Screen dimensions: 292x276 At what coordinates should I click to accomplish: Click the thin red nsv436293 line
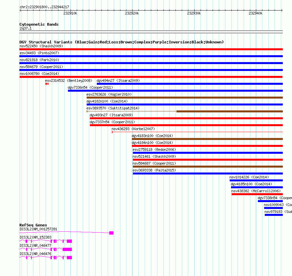[x=198, y=132]
